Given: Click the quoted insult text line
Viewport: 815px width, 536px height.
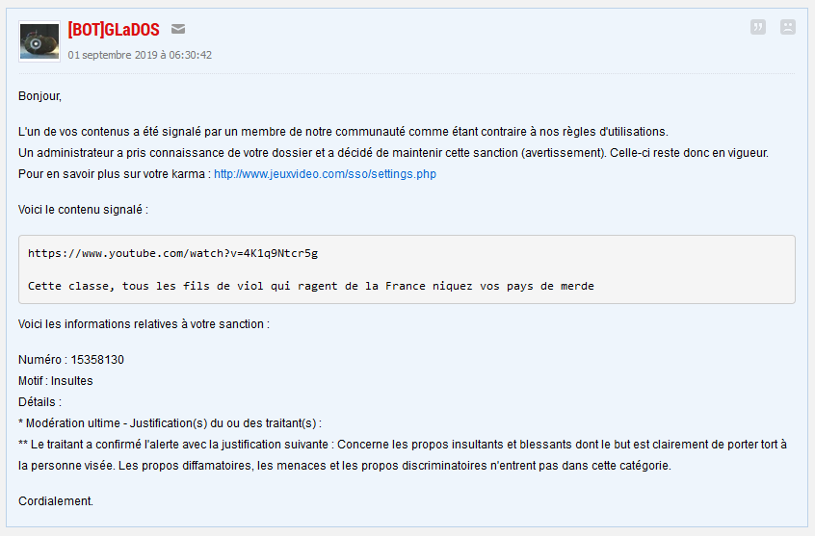Looking at the screenshot, I should [310, 286].
